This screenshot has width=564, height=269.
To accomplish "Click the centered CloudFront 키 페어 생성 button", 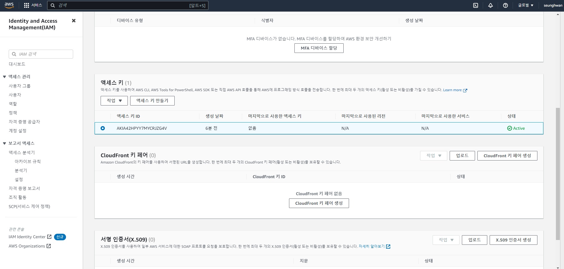I will click(x=319, y=203).
